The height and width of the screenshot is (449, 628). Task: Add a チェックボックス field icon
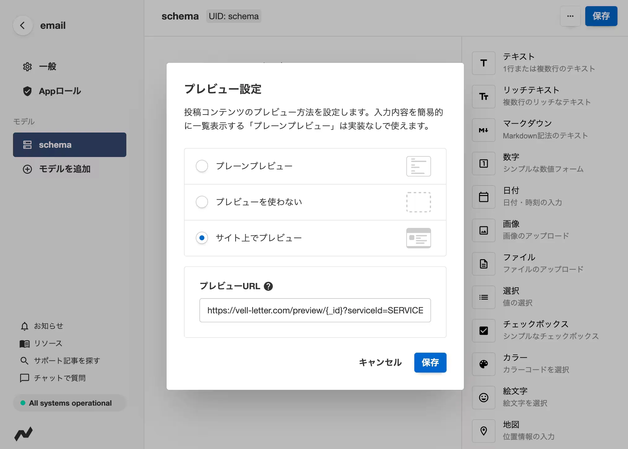tap(484, 331)
